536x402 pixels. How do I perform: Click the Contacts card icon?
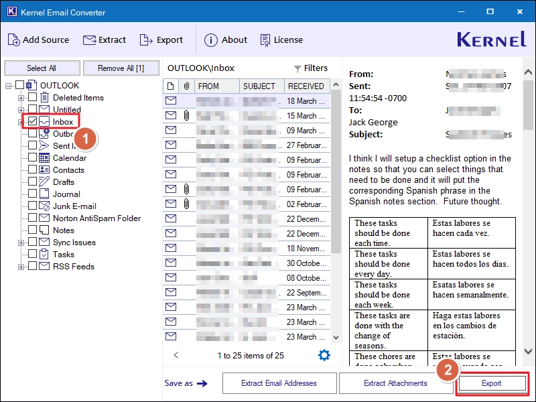click(44, 170)
